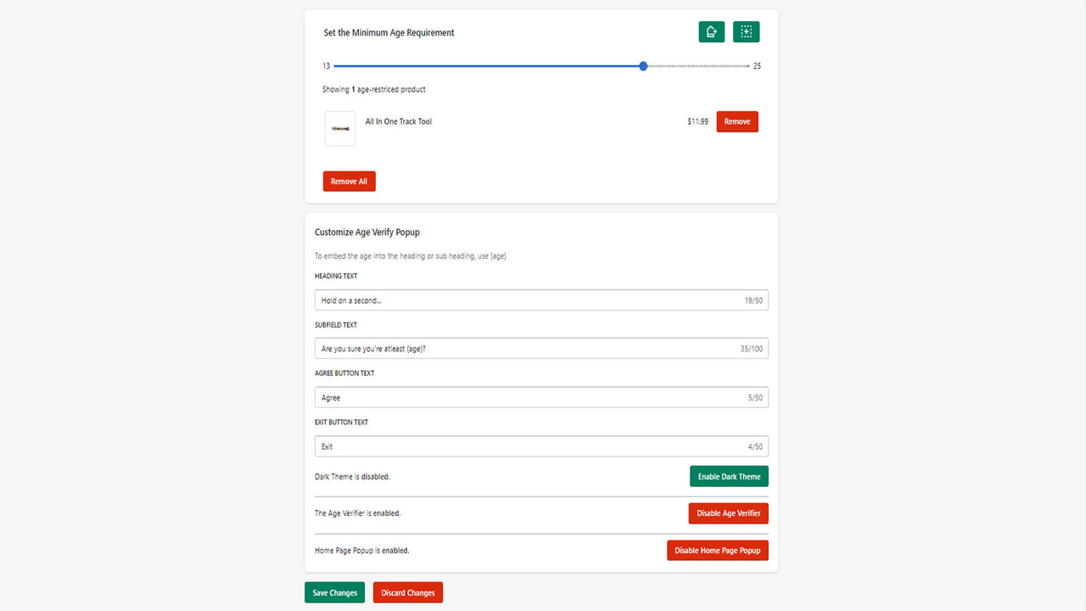This screenshot has width=1086, height=611.
Task: Click the $11.99 price label
Action: click(x=697, y=121)
